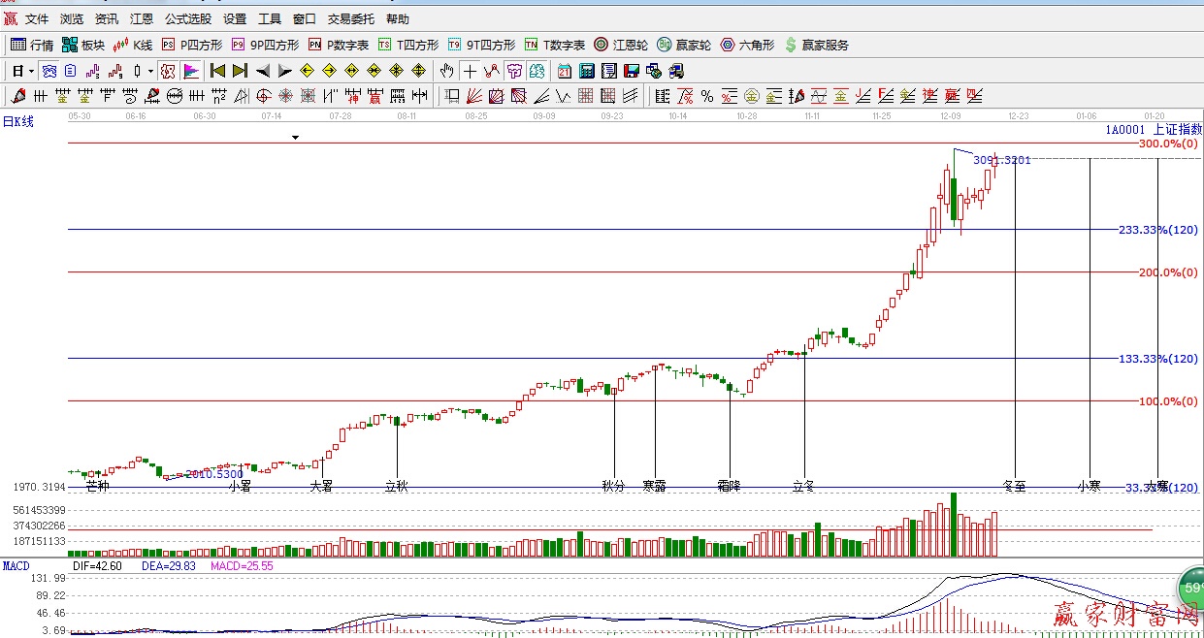Open the calendar icon in toolbar
1204x638 pixels.
565,71
